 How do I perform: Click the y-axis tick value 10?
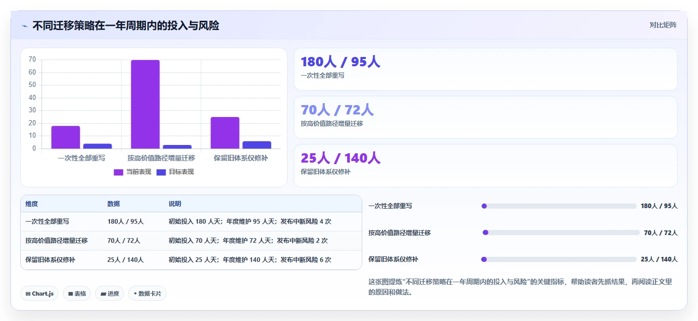pos(32,136)
